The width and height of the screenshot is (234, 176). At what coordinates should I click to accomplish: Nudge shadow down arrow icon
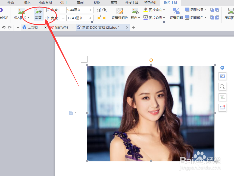point(217,10)
